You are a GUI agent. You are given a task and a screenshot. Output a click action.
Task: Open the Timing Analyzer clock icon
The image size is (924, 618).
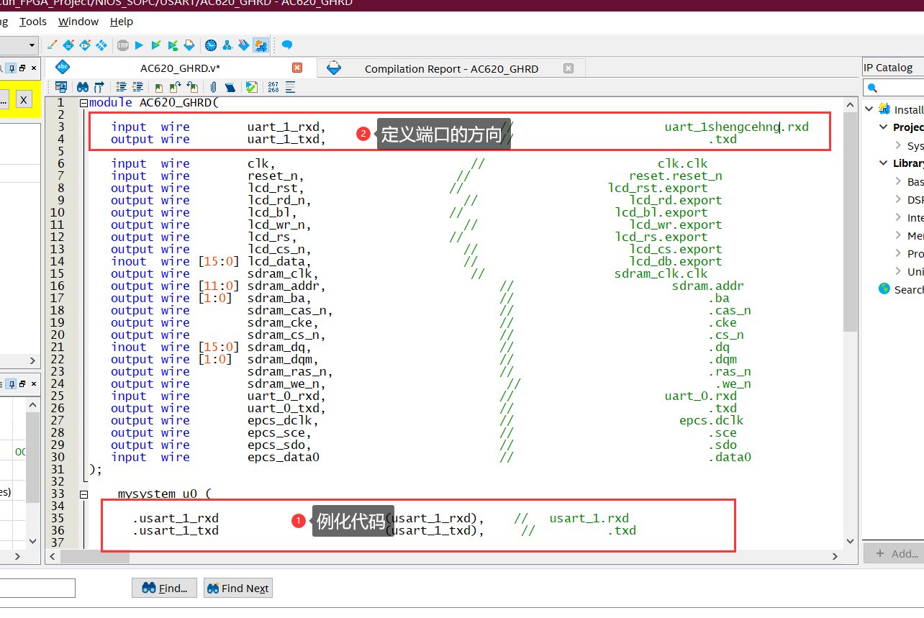coord(211,45)
